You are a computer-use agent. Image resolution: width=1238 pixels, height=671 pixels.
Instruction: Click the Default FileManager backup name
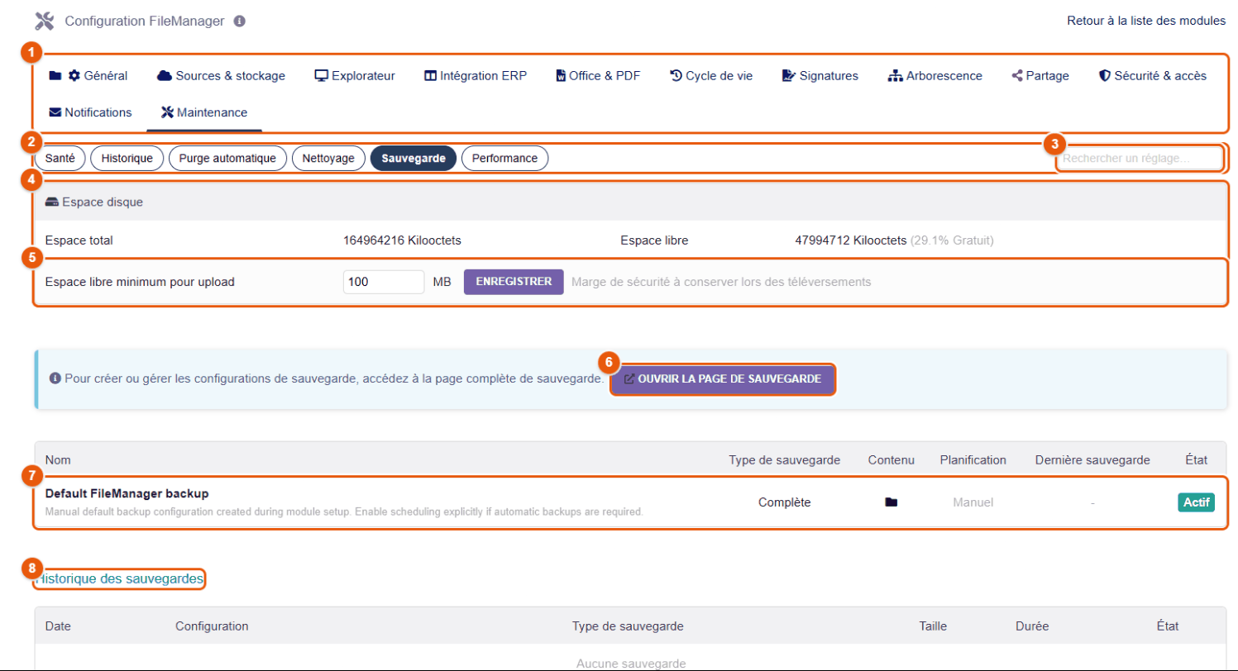click(127, 493)
